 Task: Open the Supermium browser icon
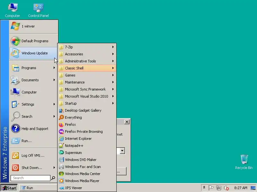tap(61, 153)
